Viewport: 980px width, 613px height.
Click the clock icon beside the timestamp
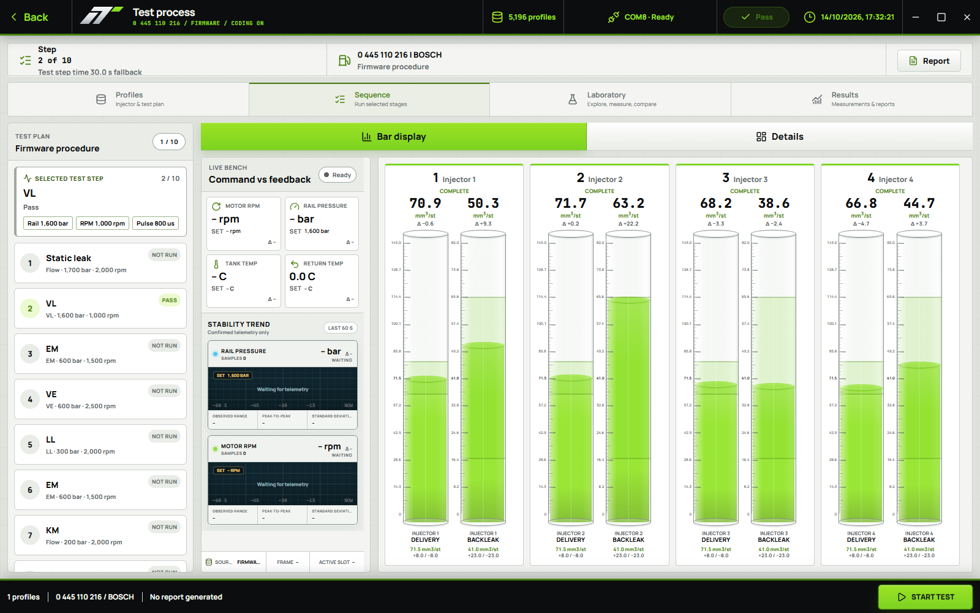(x=809, y=17)
